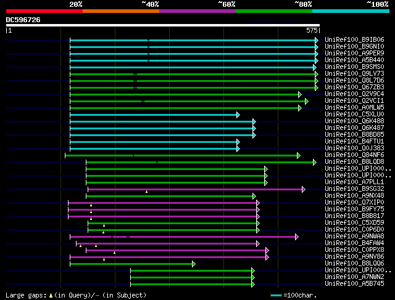The height and width of the screenshot is (300, 395).
Task: Select the UniRef100_B4FAW4 hit name
Action: [354, 243]
